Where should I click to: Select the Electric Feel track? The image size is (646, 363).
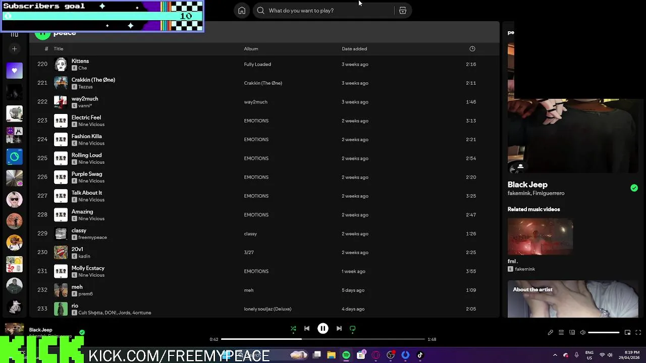[264, 121]
